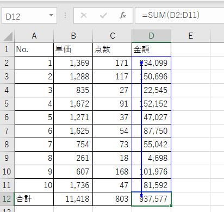Select row 11 header
224x212 pixels.
(7, 185)
